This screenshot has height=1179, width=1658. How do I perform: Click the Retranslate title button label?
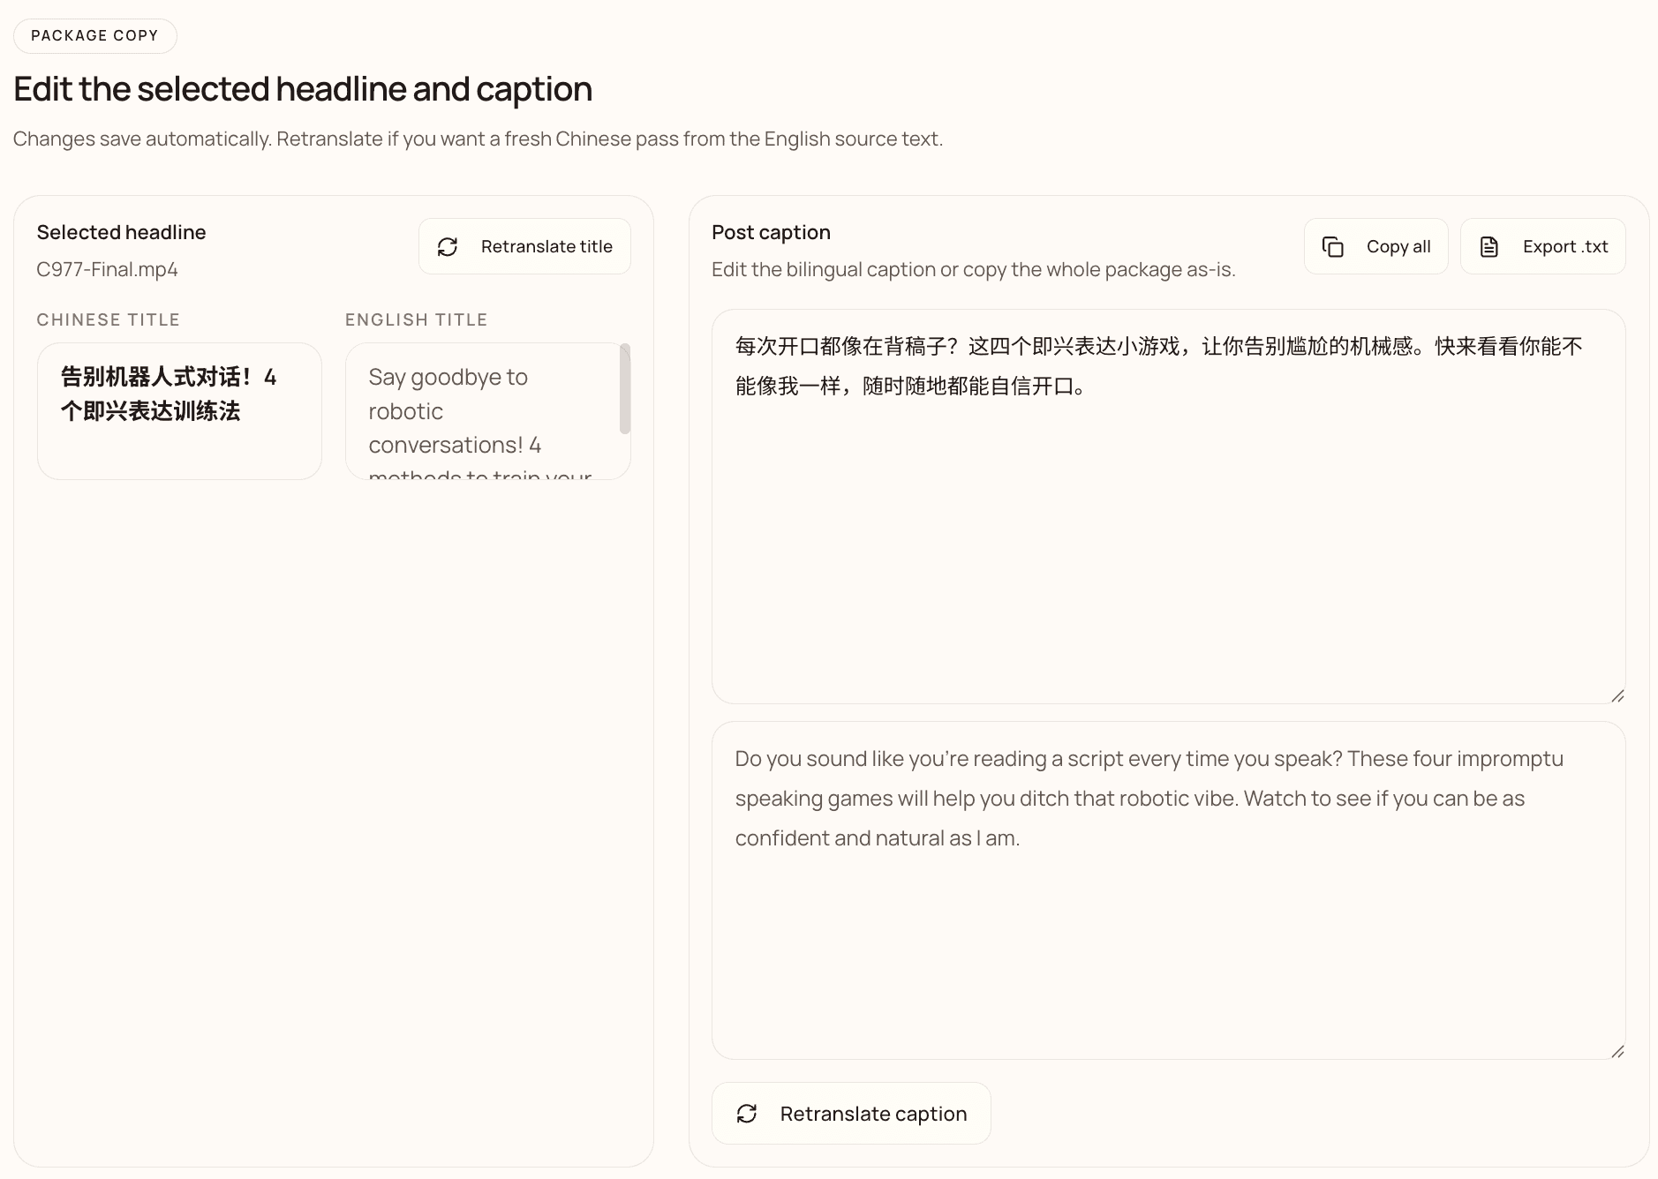(x=546, y=247)
